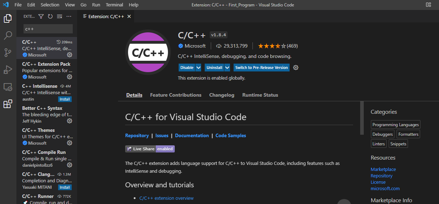The height and width of the screenshot is (204, 439).
Task: Install the C++ Intellisense extension by austin
Action: (65, 99)
